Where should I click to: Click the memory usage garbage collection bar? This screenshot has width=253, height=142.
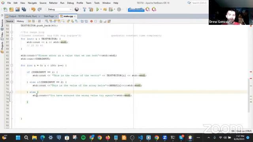(x=136, y=9)
